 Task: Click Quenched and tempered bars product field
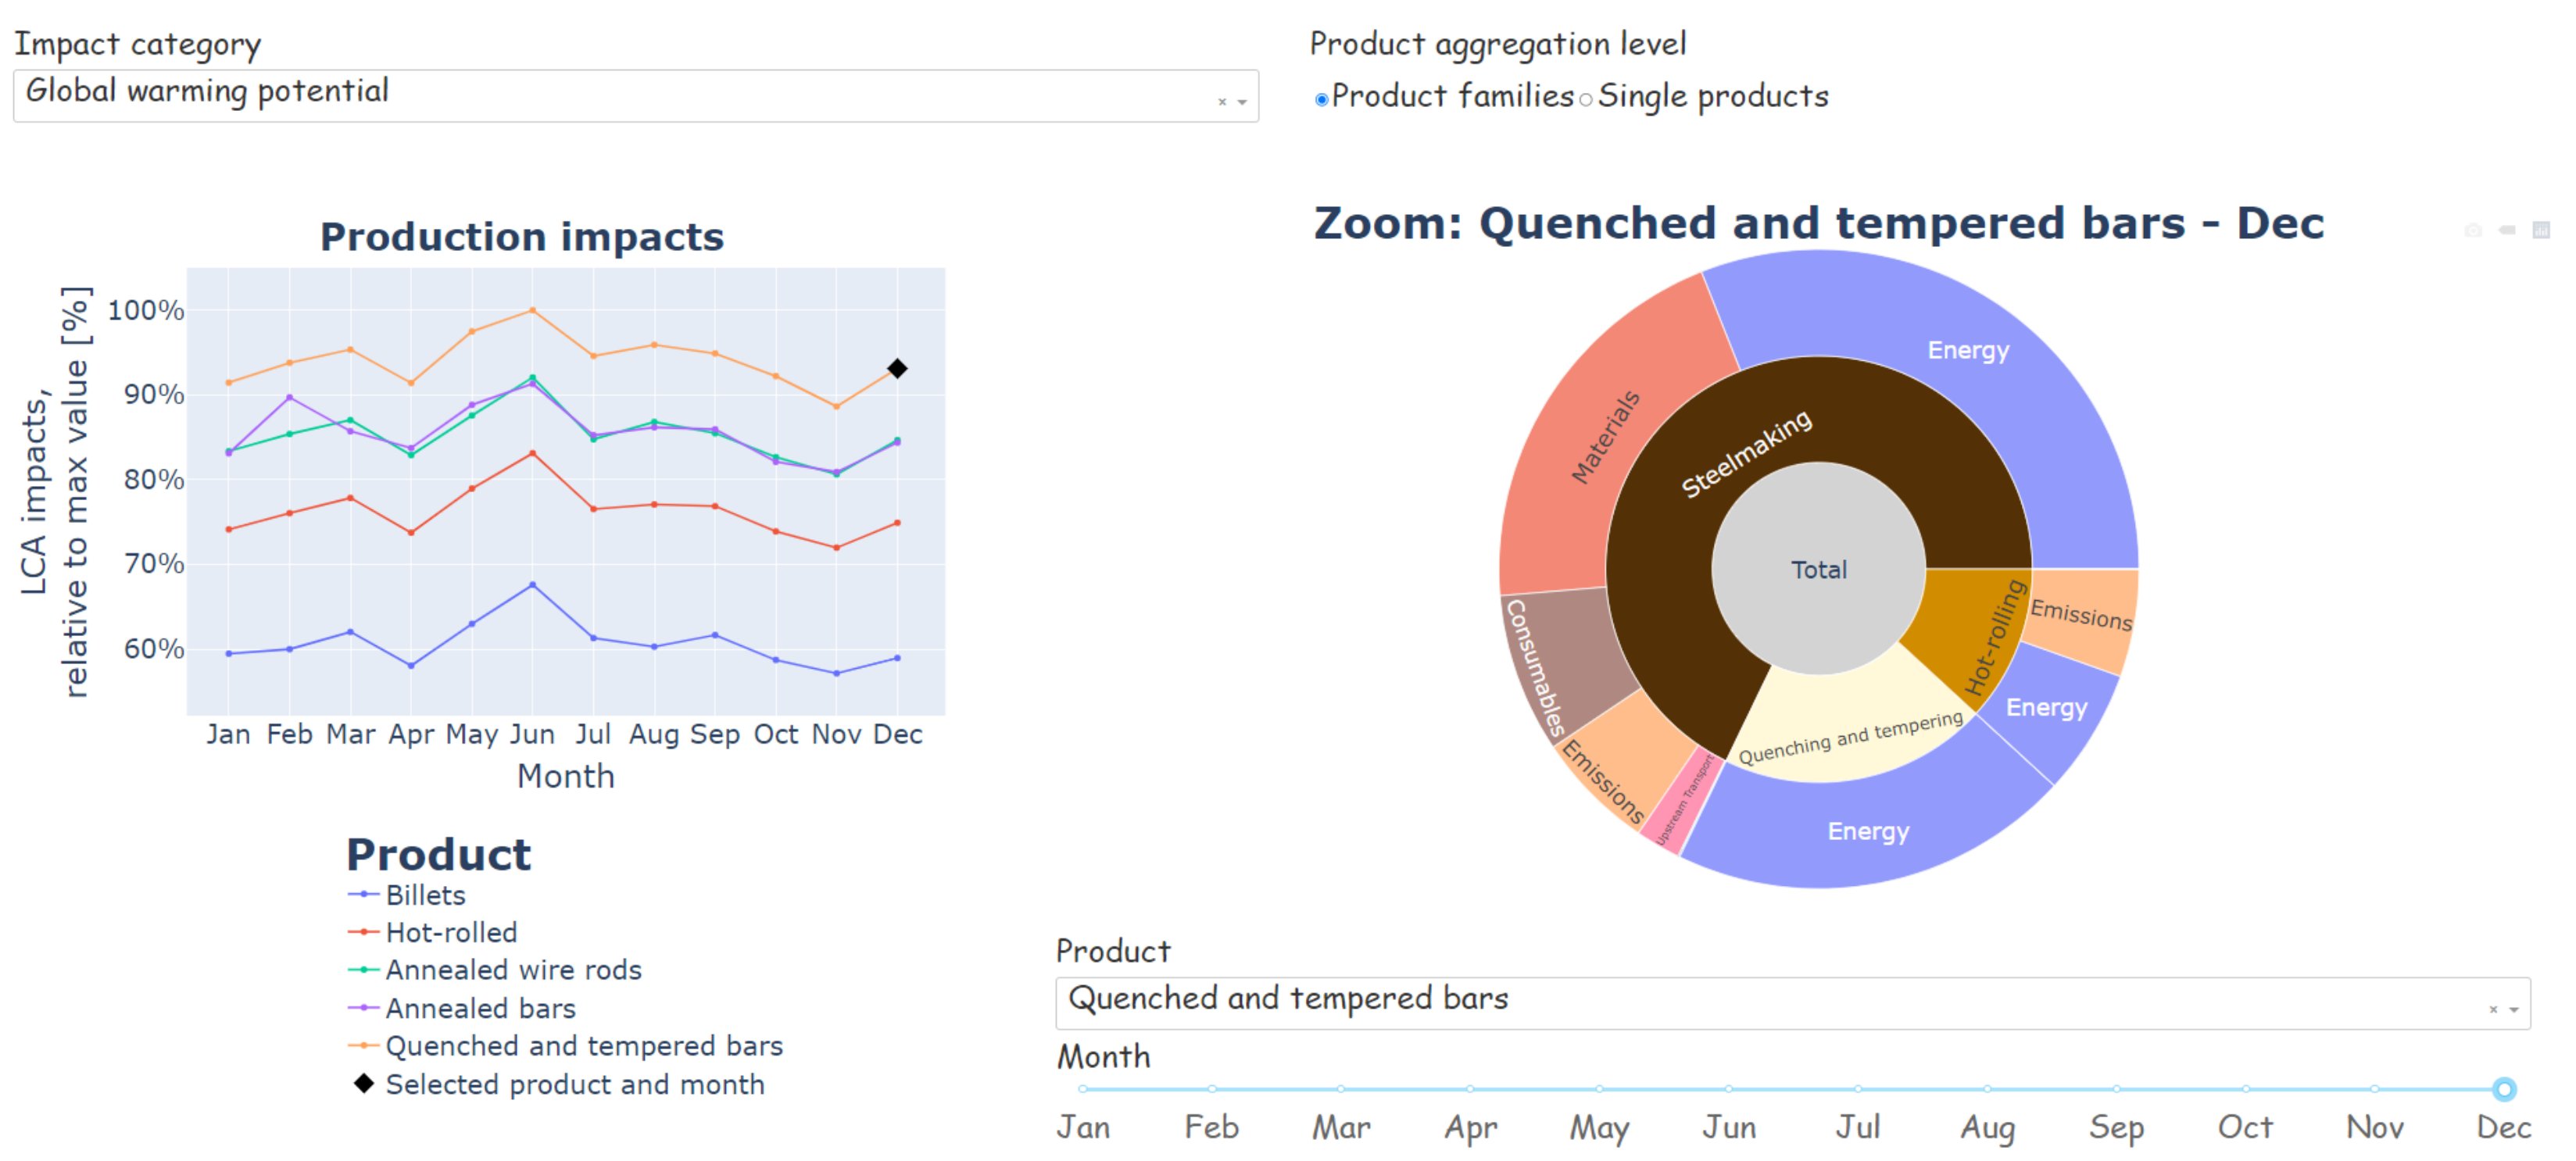pyautogui.click(x=1288, y=999)
